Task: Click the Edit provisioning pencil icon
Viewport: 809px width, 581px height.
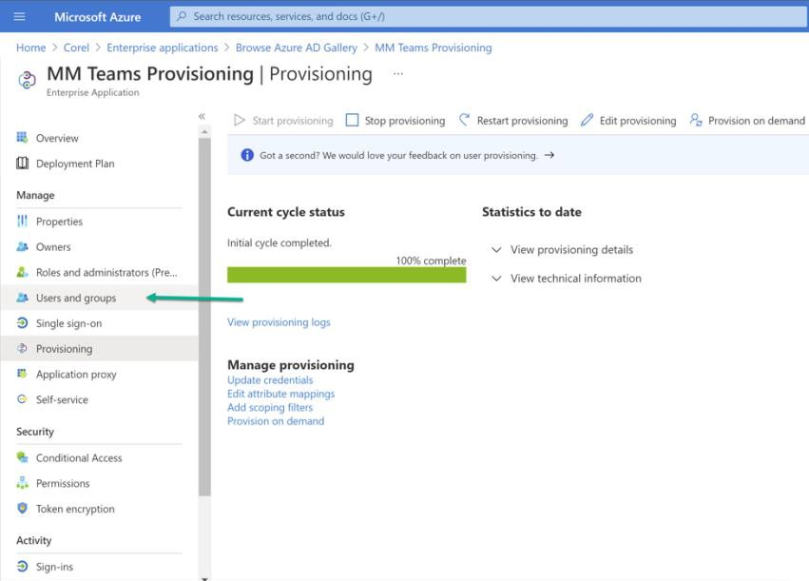Action: pos(587,120)
